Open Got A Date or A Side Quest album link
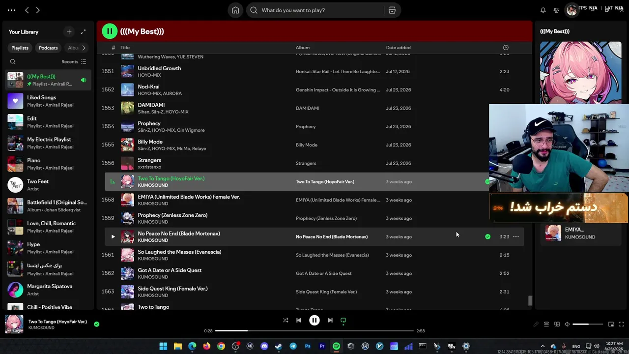 click(324, 273)
